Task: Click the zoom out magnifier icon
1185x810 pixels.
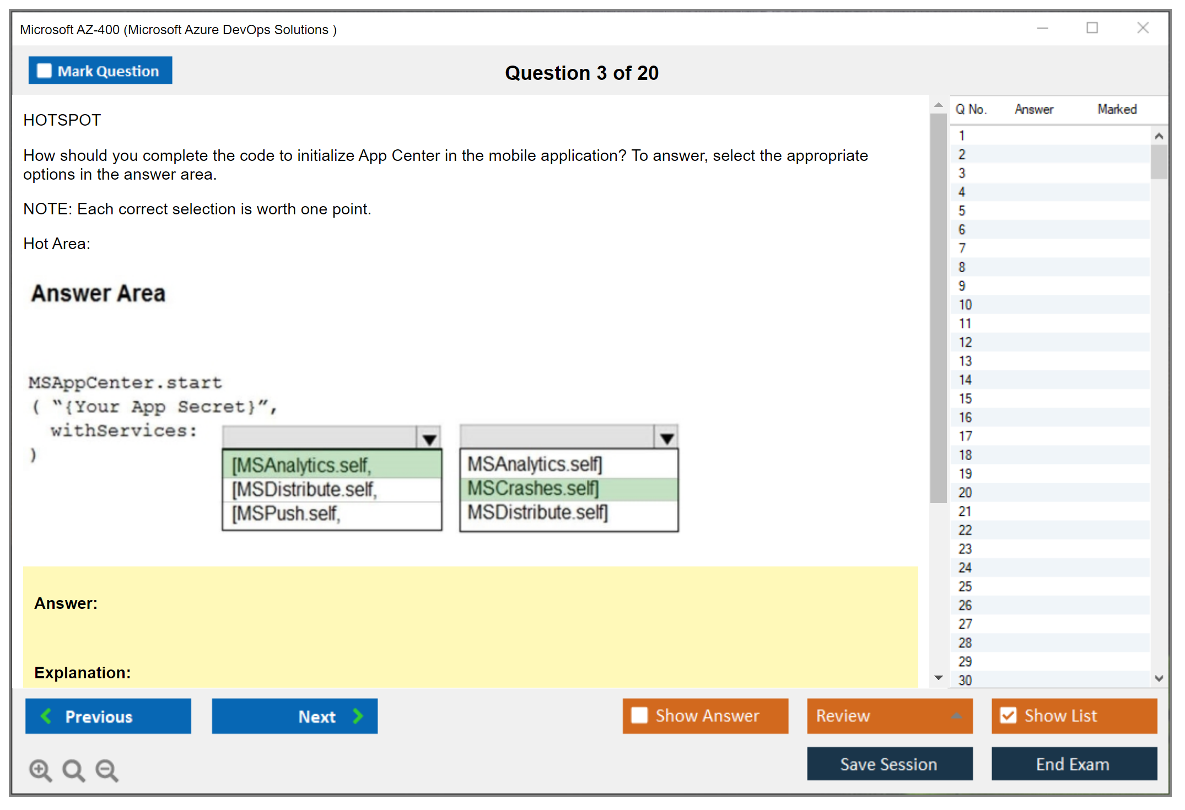Action: pyautogui.click(x=106, y=770)
